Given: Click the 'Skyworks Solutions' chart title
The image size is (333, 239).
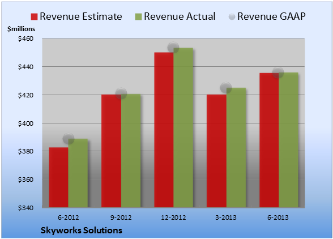Looking at the screenshot, I should (82, 231).
